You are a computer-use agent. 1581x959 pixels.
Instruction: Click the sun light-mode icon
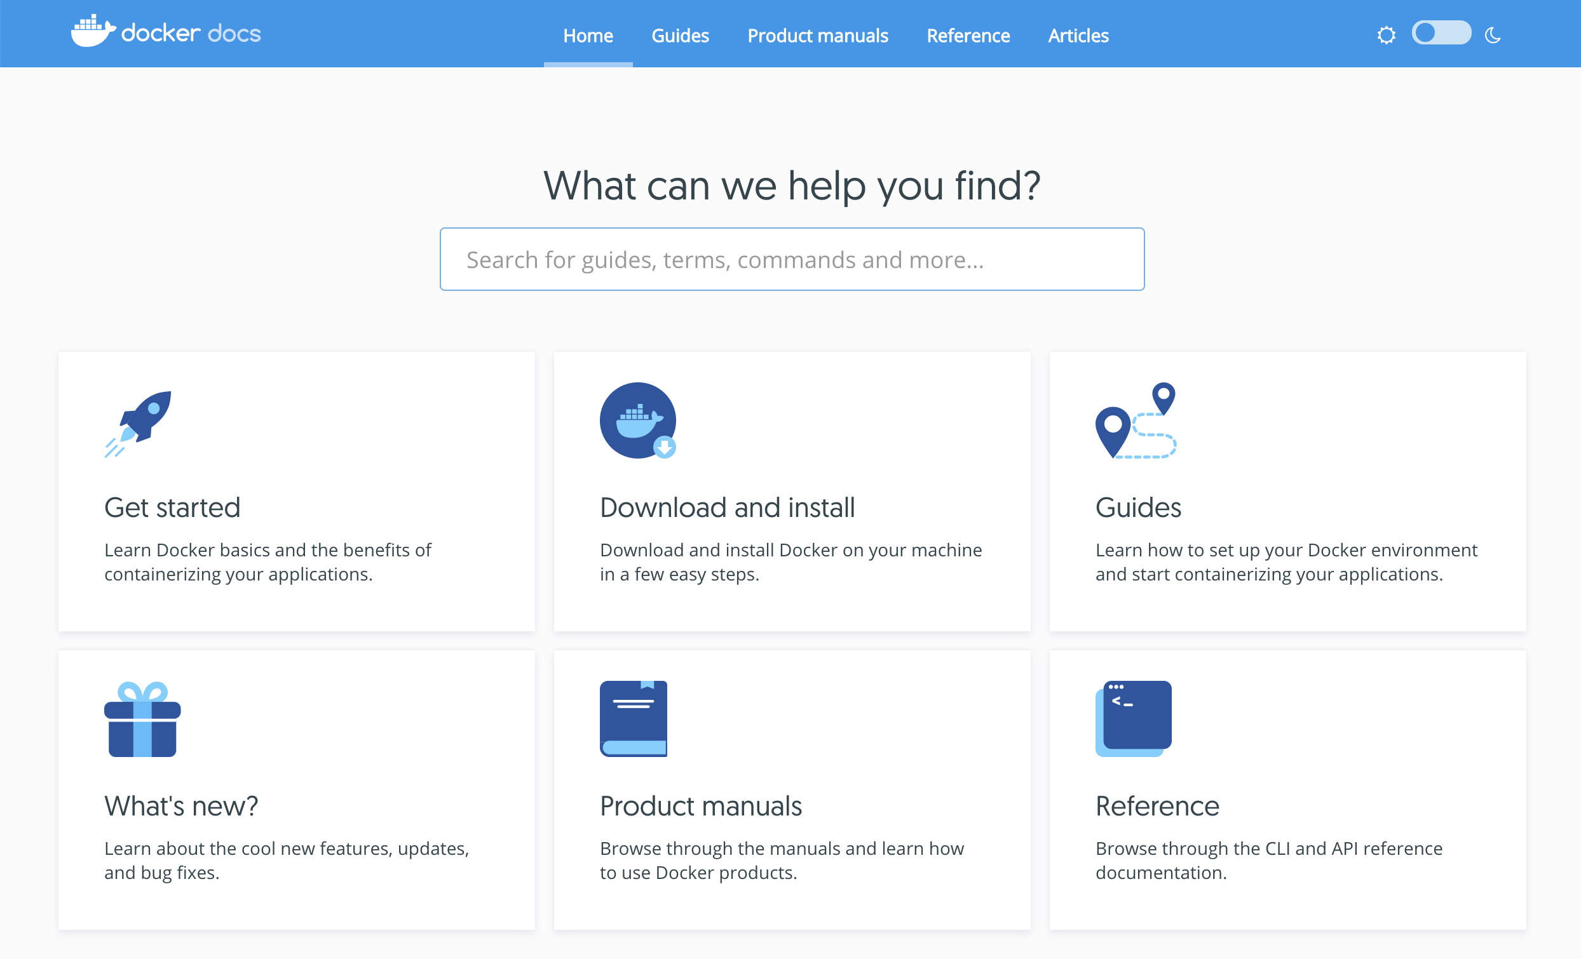tap(1386, 36)
